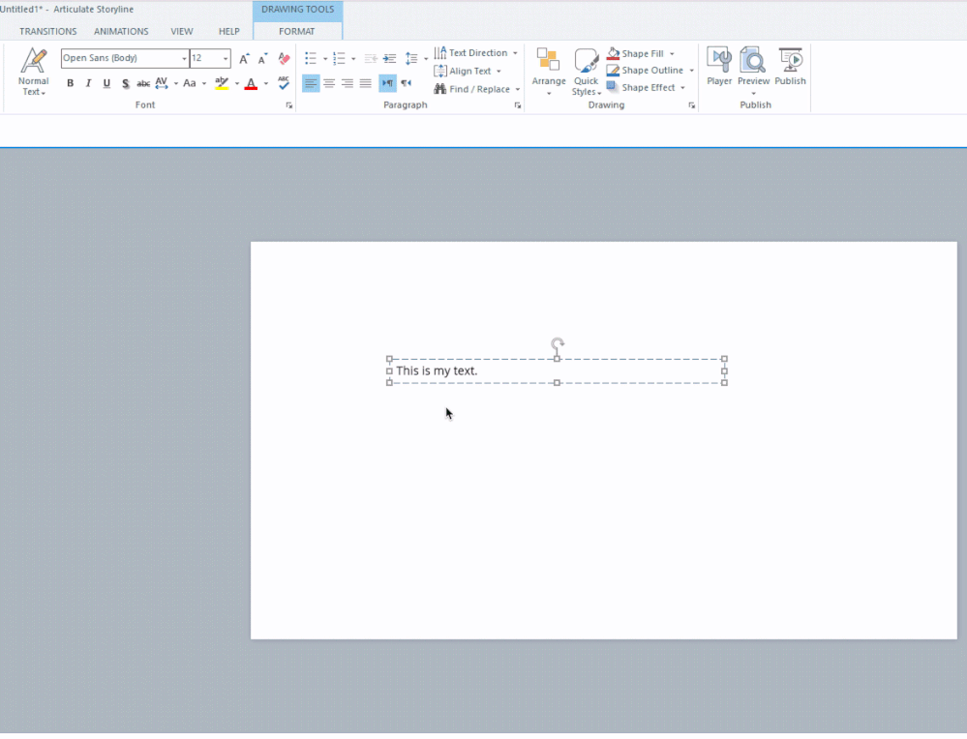
Task: Click the Text Shadow icon
Action: (x=125, y=84)
